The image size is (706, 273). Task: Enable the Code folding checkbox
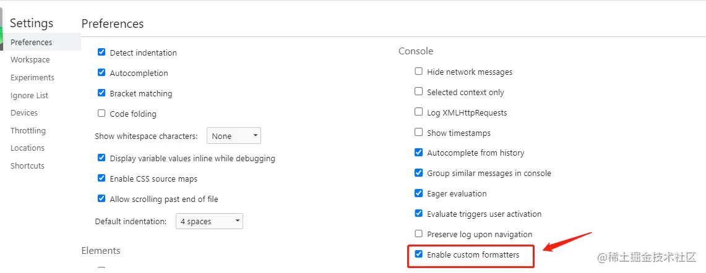101,114
